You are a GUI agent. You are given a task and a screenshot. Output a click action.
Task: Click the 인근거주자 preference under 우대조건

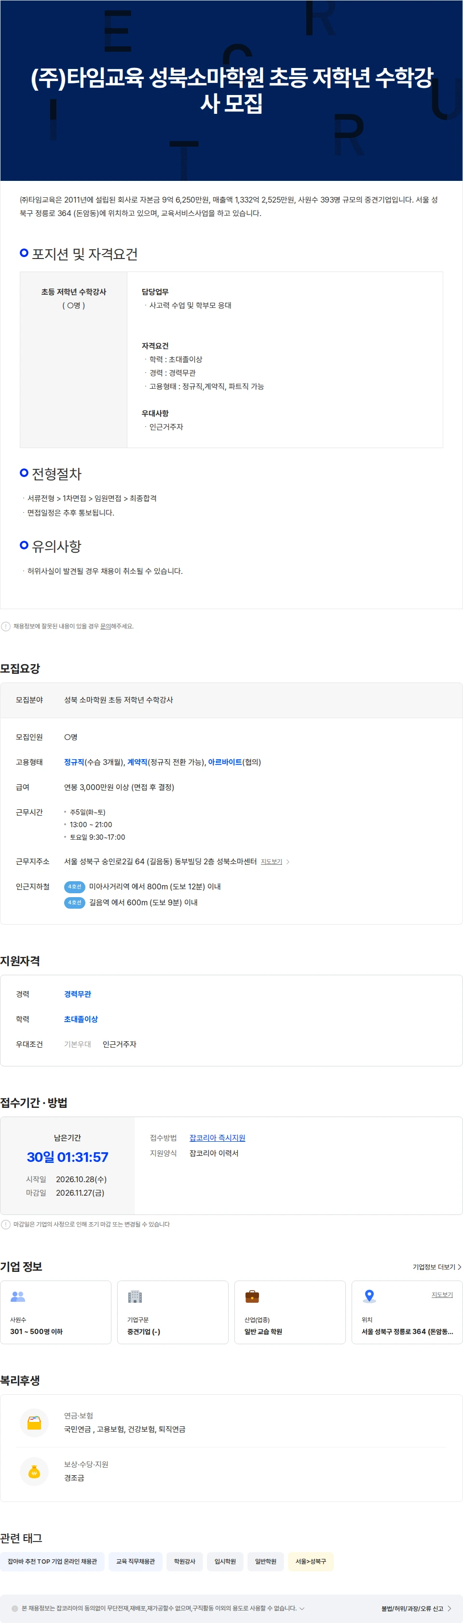click(x=120, y=1044)
